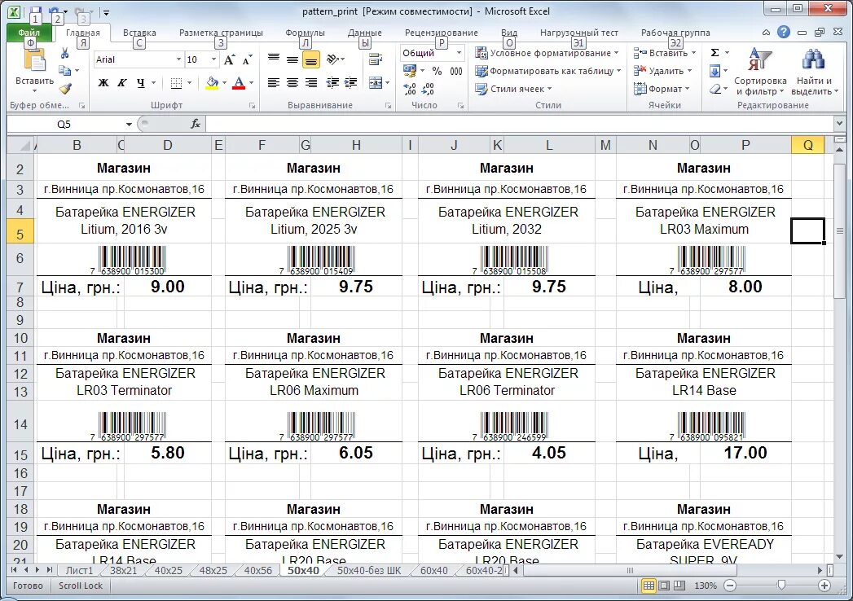This screenshot has width=853, height=601.
Task: Open Форматировать как таблицу dropdown
Action: (x=547, y=71)
